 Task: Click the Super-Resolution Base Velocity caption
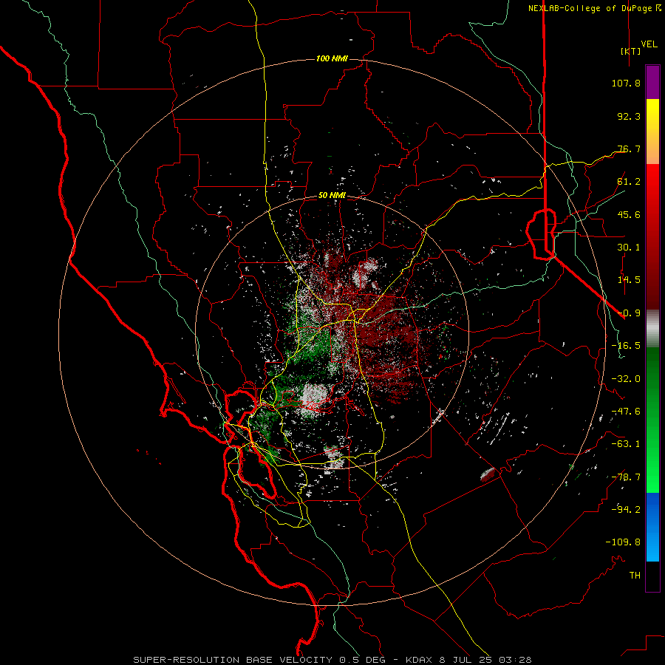point(332,660)
